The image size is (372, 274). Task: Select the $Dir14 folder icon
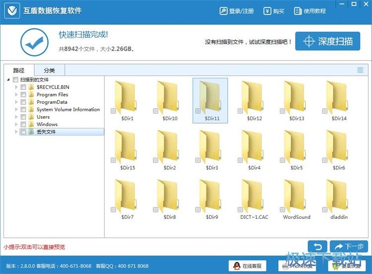(337, 97)
